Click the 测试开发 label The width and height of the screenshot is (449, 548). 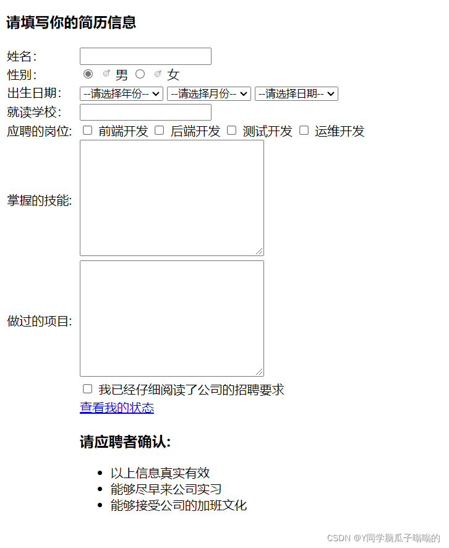[268, 131]
